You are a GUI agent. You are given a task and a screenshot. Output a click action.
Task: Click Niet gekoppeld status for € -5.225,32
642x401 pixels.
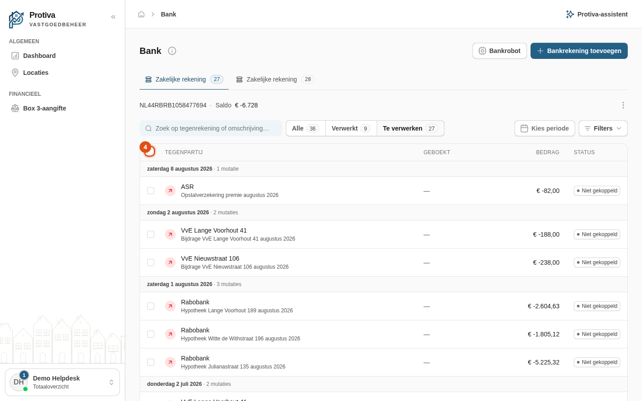point(597,362)
